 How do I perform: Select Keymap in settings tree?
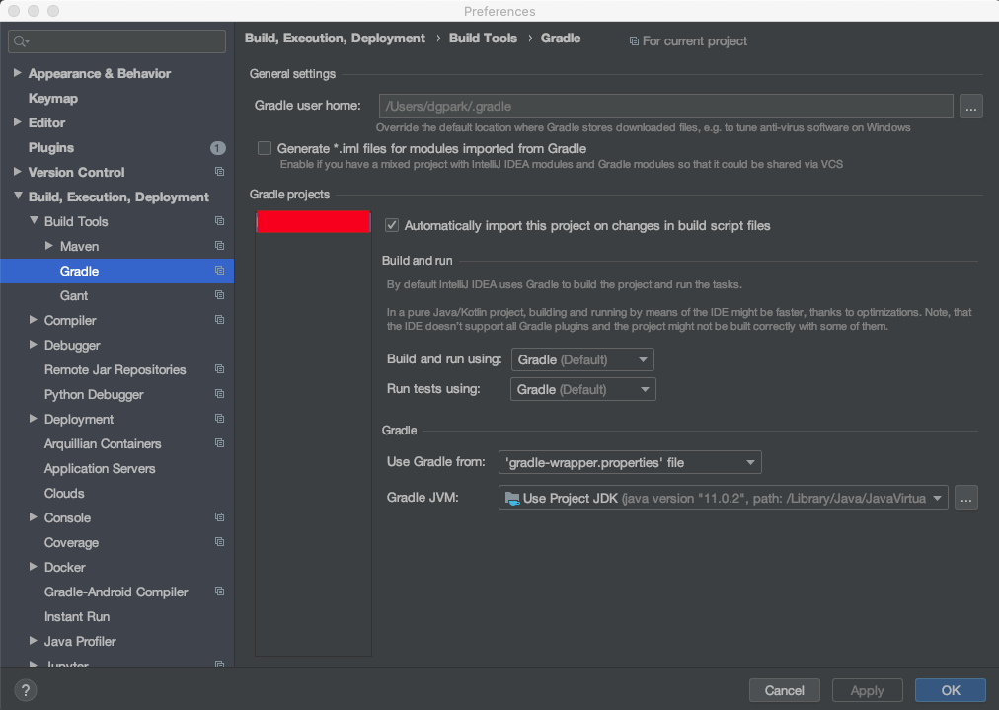click(x=53, y=98)
